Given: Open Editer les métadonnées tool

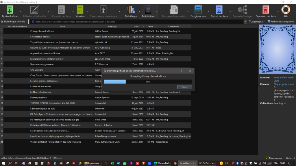Looking at the screenshot, I should pyautogui.click(x=34, y=10).
